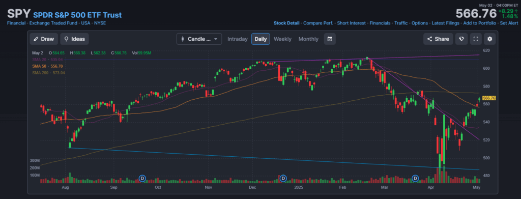Switch to Intraday timeframe
The width and height of the screenshot is (521, 199).
(238, 39)
